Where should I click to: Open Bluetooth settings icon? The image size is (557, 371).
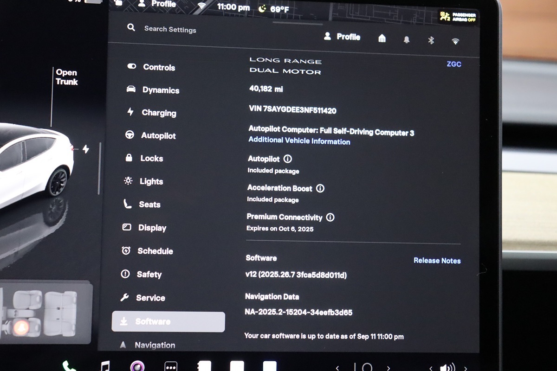431,40
